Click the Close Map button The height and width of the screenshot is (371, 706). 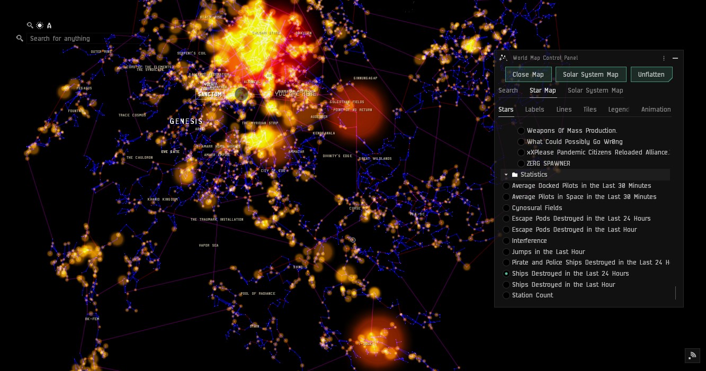pos(528,75)
